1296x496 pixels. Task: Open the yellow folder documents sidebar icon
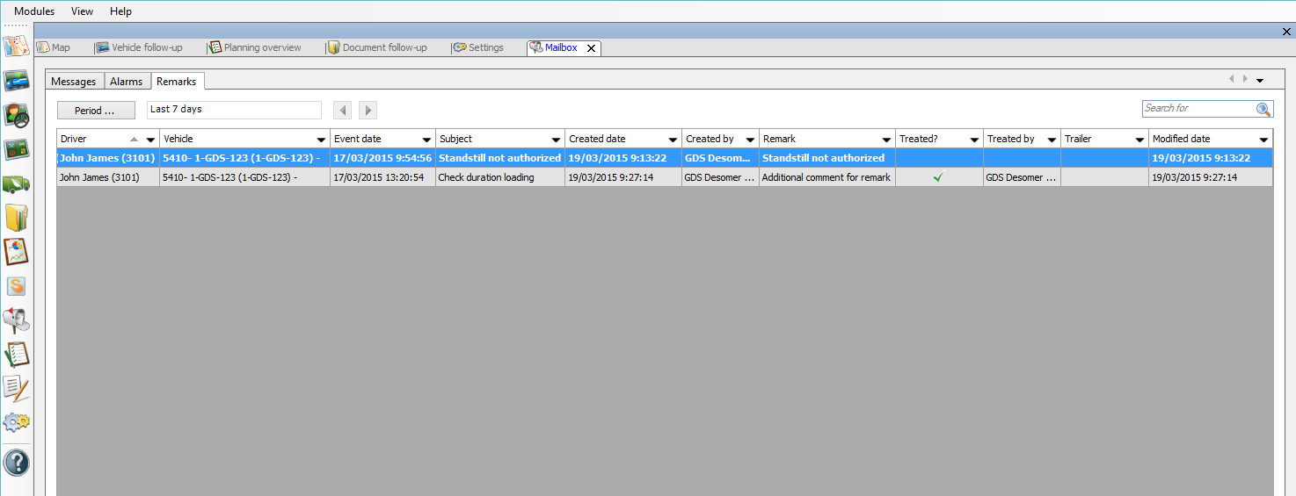tap(16, 217)
